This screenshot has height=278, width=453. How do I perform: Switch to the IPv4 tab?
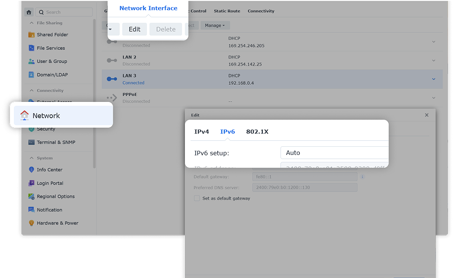click(x=202, y=132)
